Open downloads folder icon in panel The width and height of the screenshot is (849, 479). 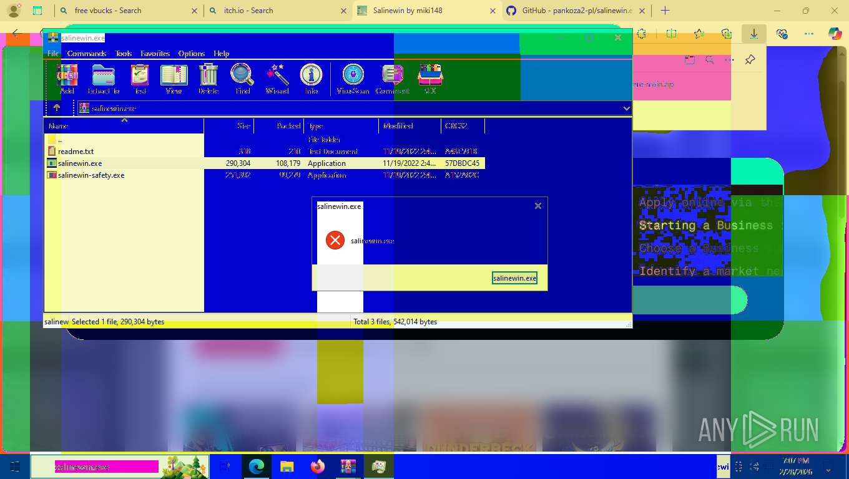pos(690,60)
